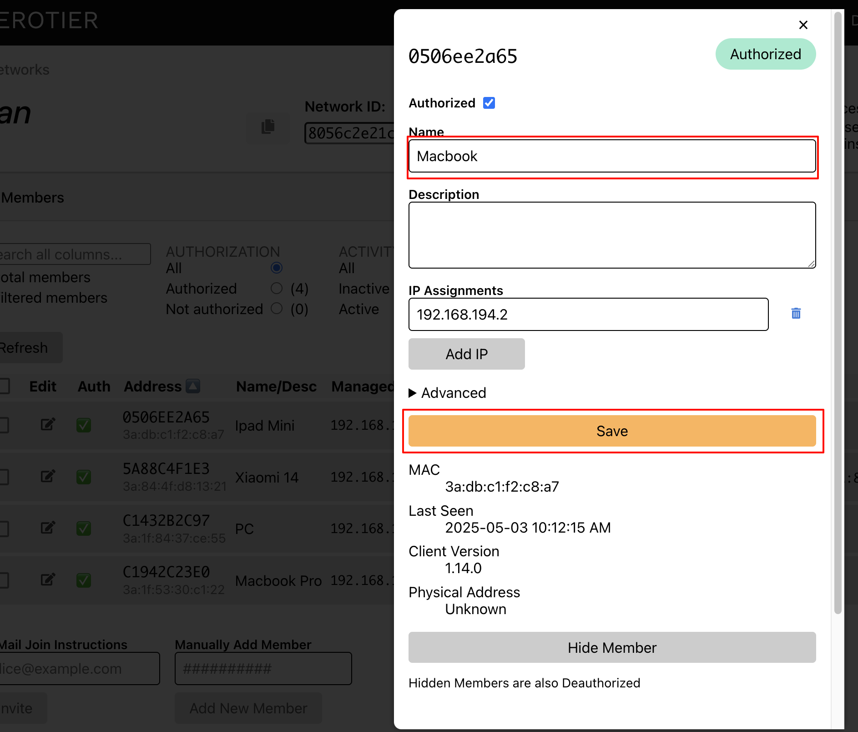This screenshot has width=858, height=732.
Task: Close the member details panel
Action: [803, 25]
